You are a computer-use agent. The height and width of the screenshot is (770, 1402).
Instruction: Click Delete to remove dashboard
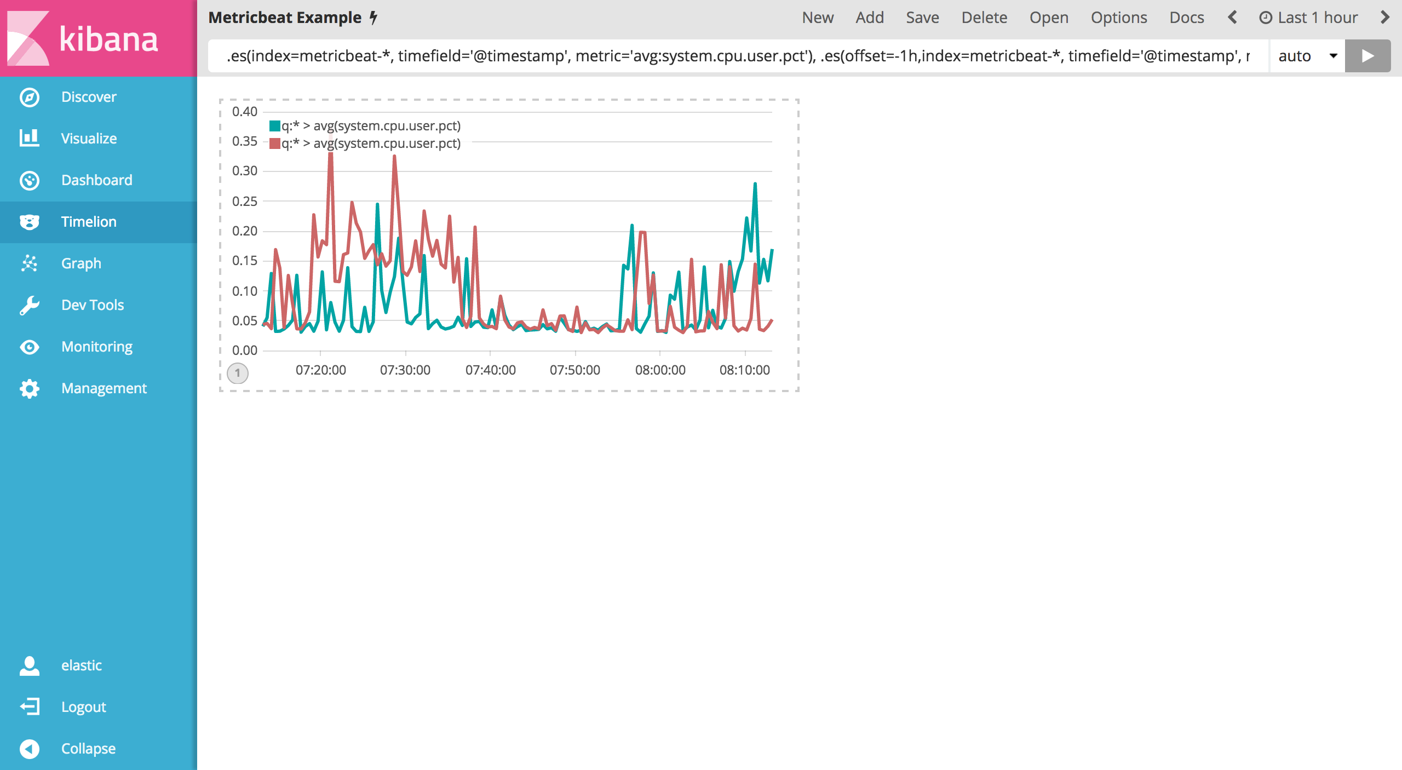[984, 18]
